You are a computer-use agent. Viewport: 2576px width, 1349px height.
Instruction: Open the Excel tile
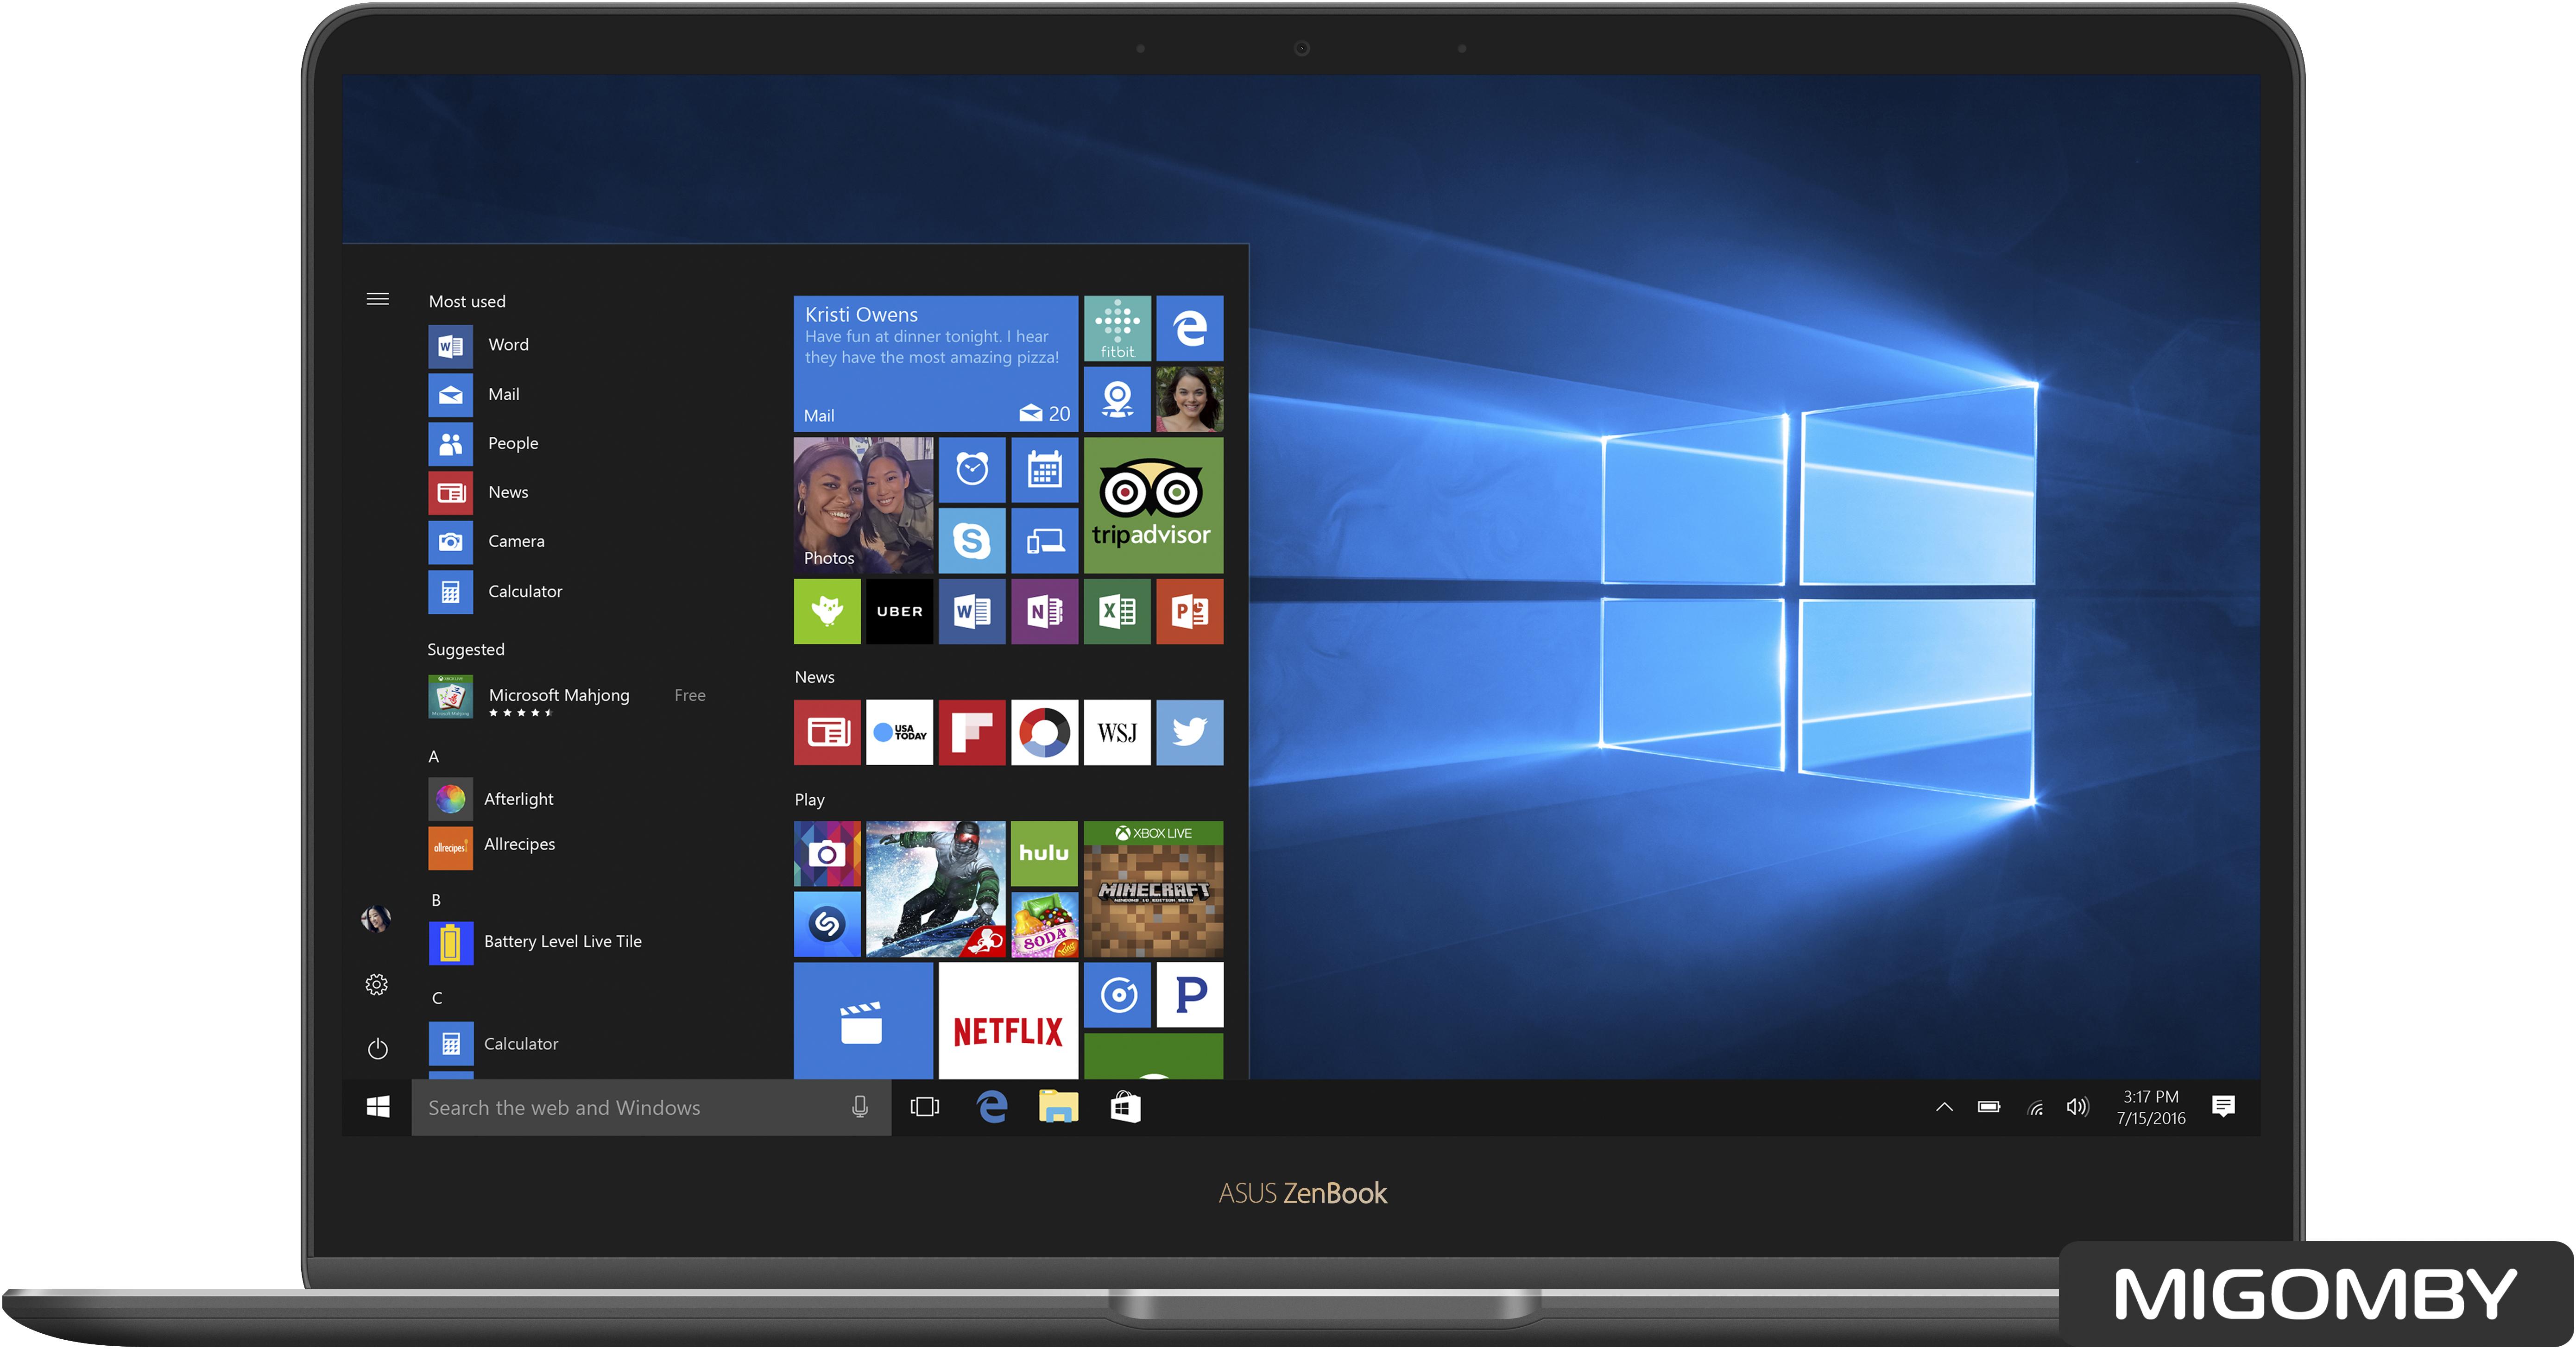point(1117,611)
